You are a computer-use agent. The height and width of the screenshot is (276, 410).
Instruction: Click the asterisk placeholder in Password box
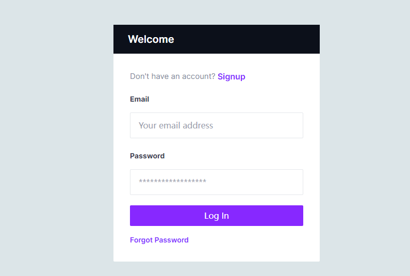(x=173, y=181)
